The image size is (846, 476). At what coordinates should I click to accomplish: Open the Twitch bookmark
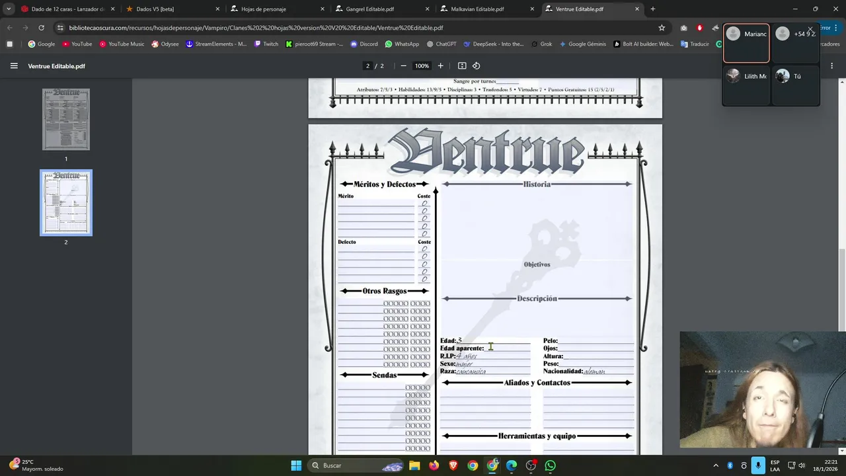pyautogui.click(x=266, y=44)
